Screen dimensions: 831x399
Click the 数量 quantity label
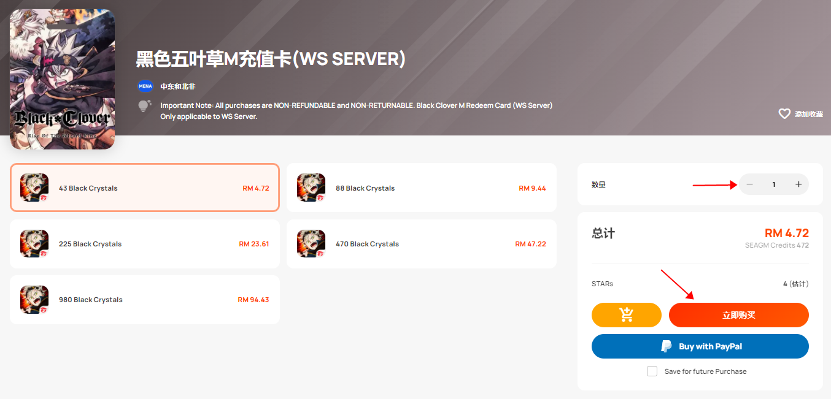(x=598, y=184)
